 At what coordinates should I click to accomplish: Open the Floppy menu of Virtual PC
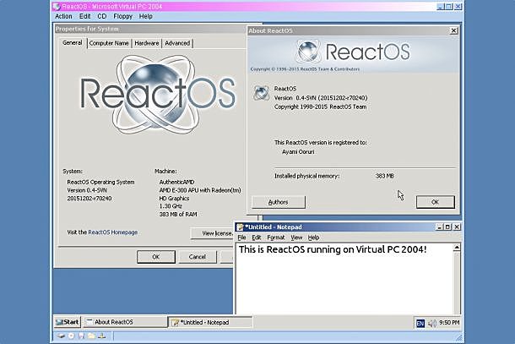click(122, 16)
